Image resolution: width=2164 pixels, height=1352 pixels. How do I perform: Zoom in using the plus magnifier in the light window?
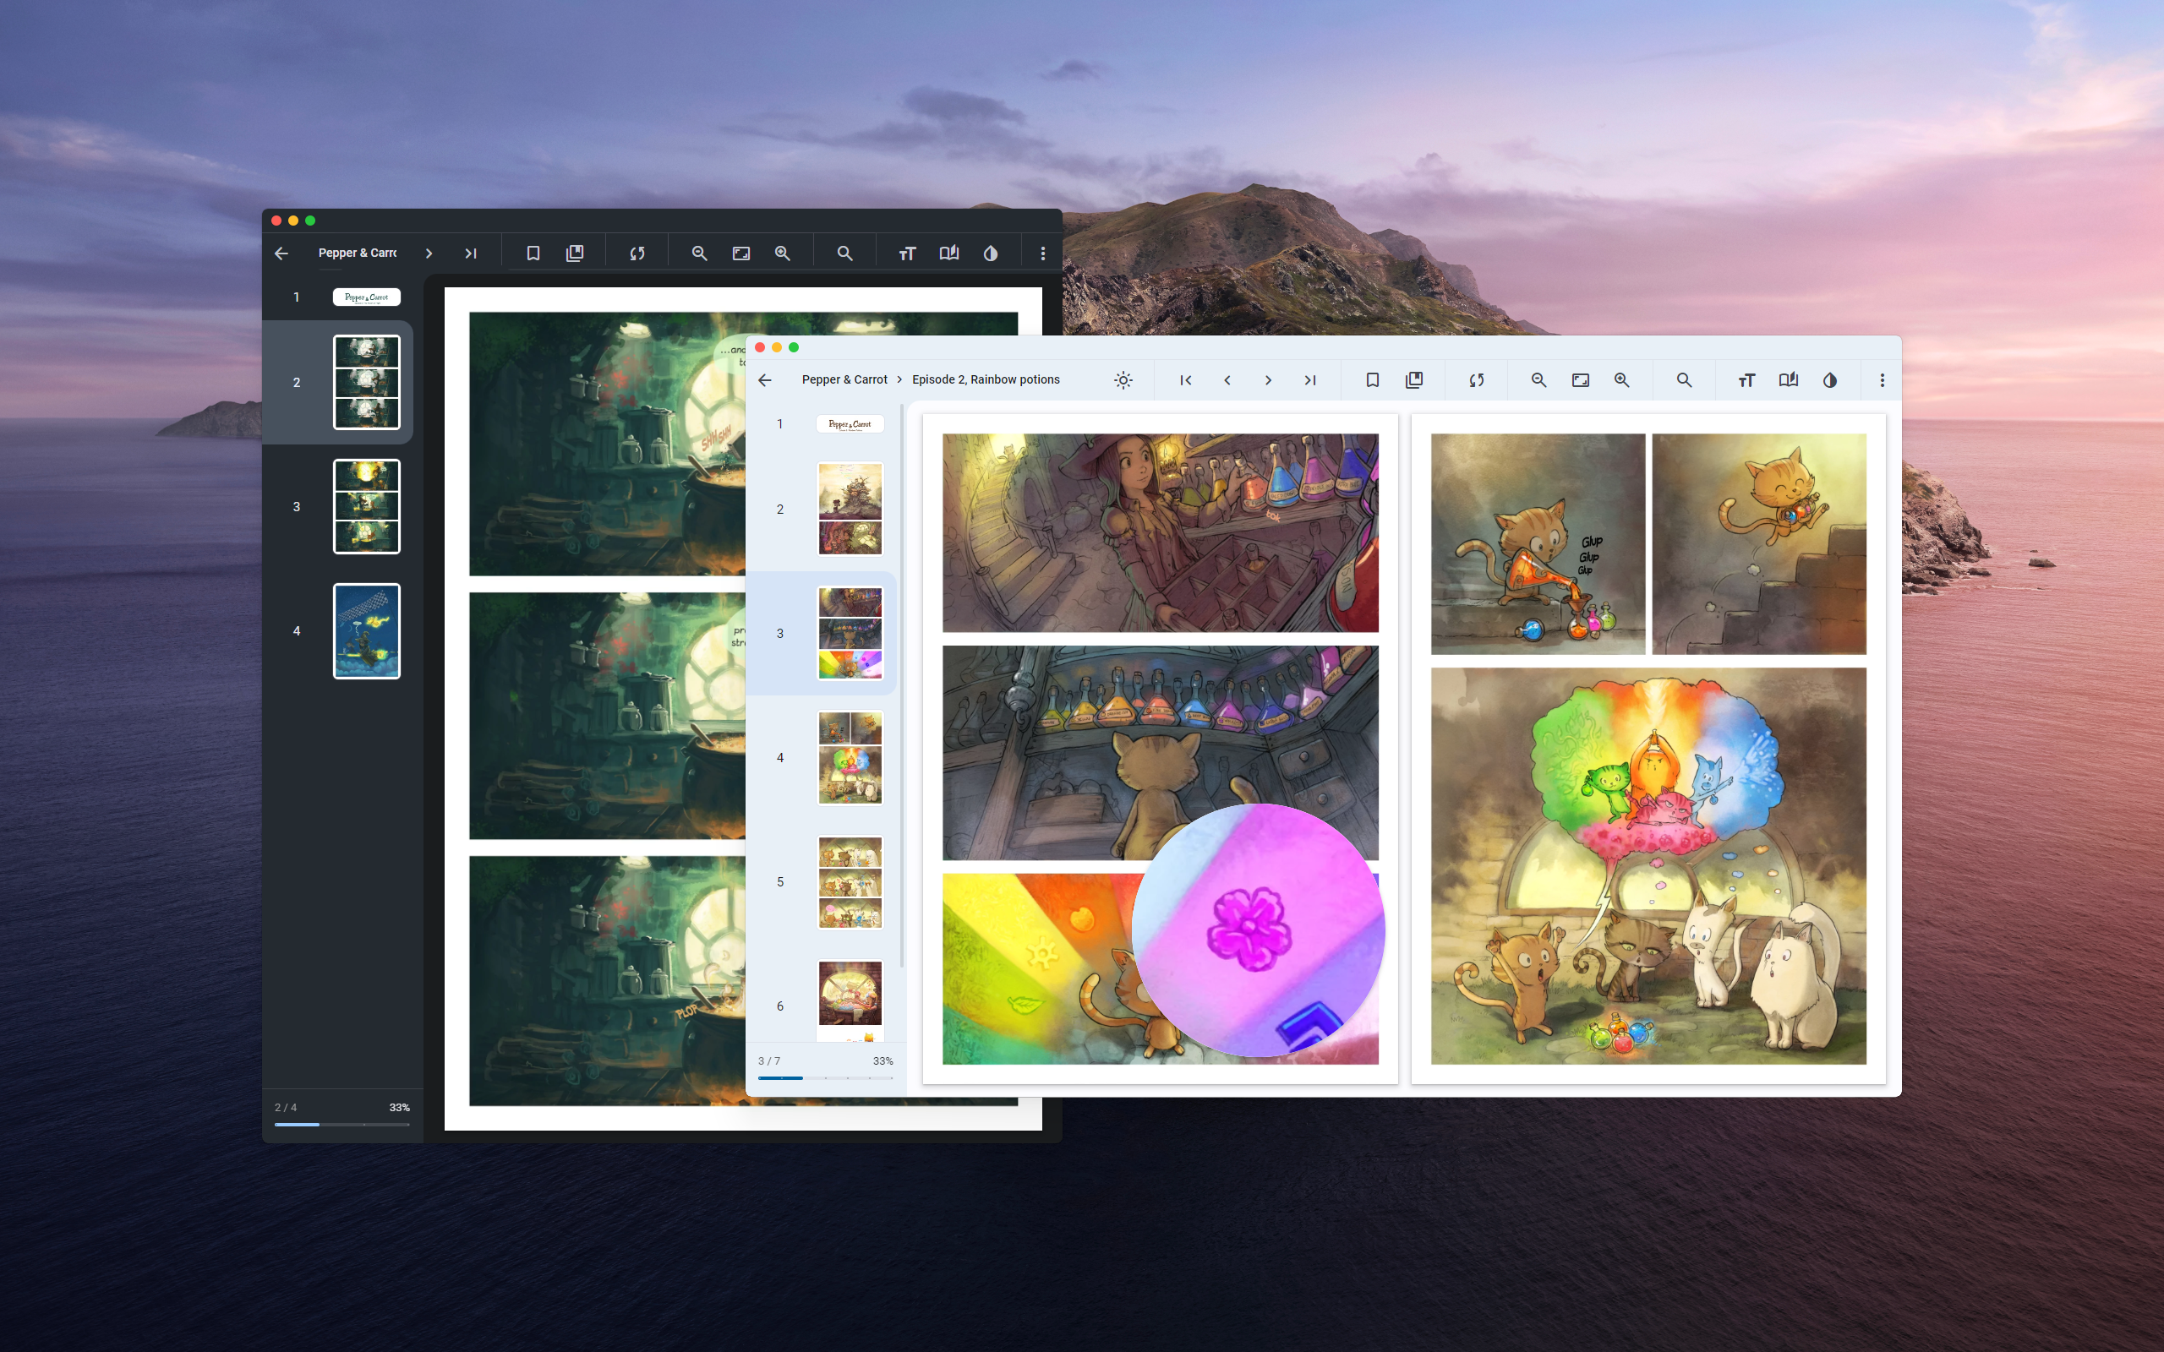coord(1621,380)
